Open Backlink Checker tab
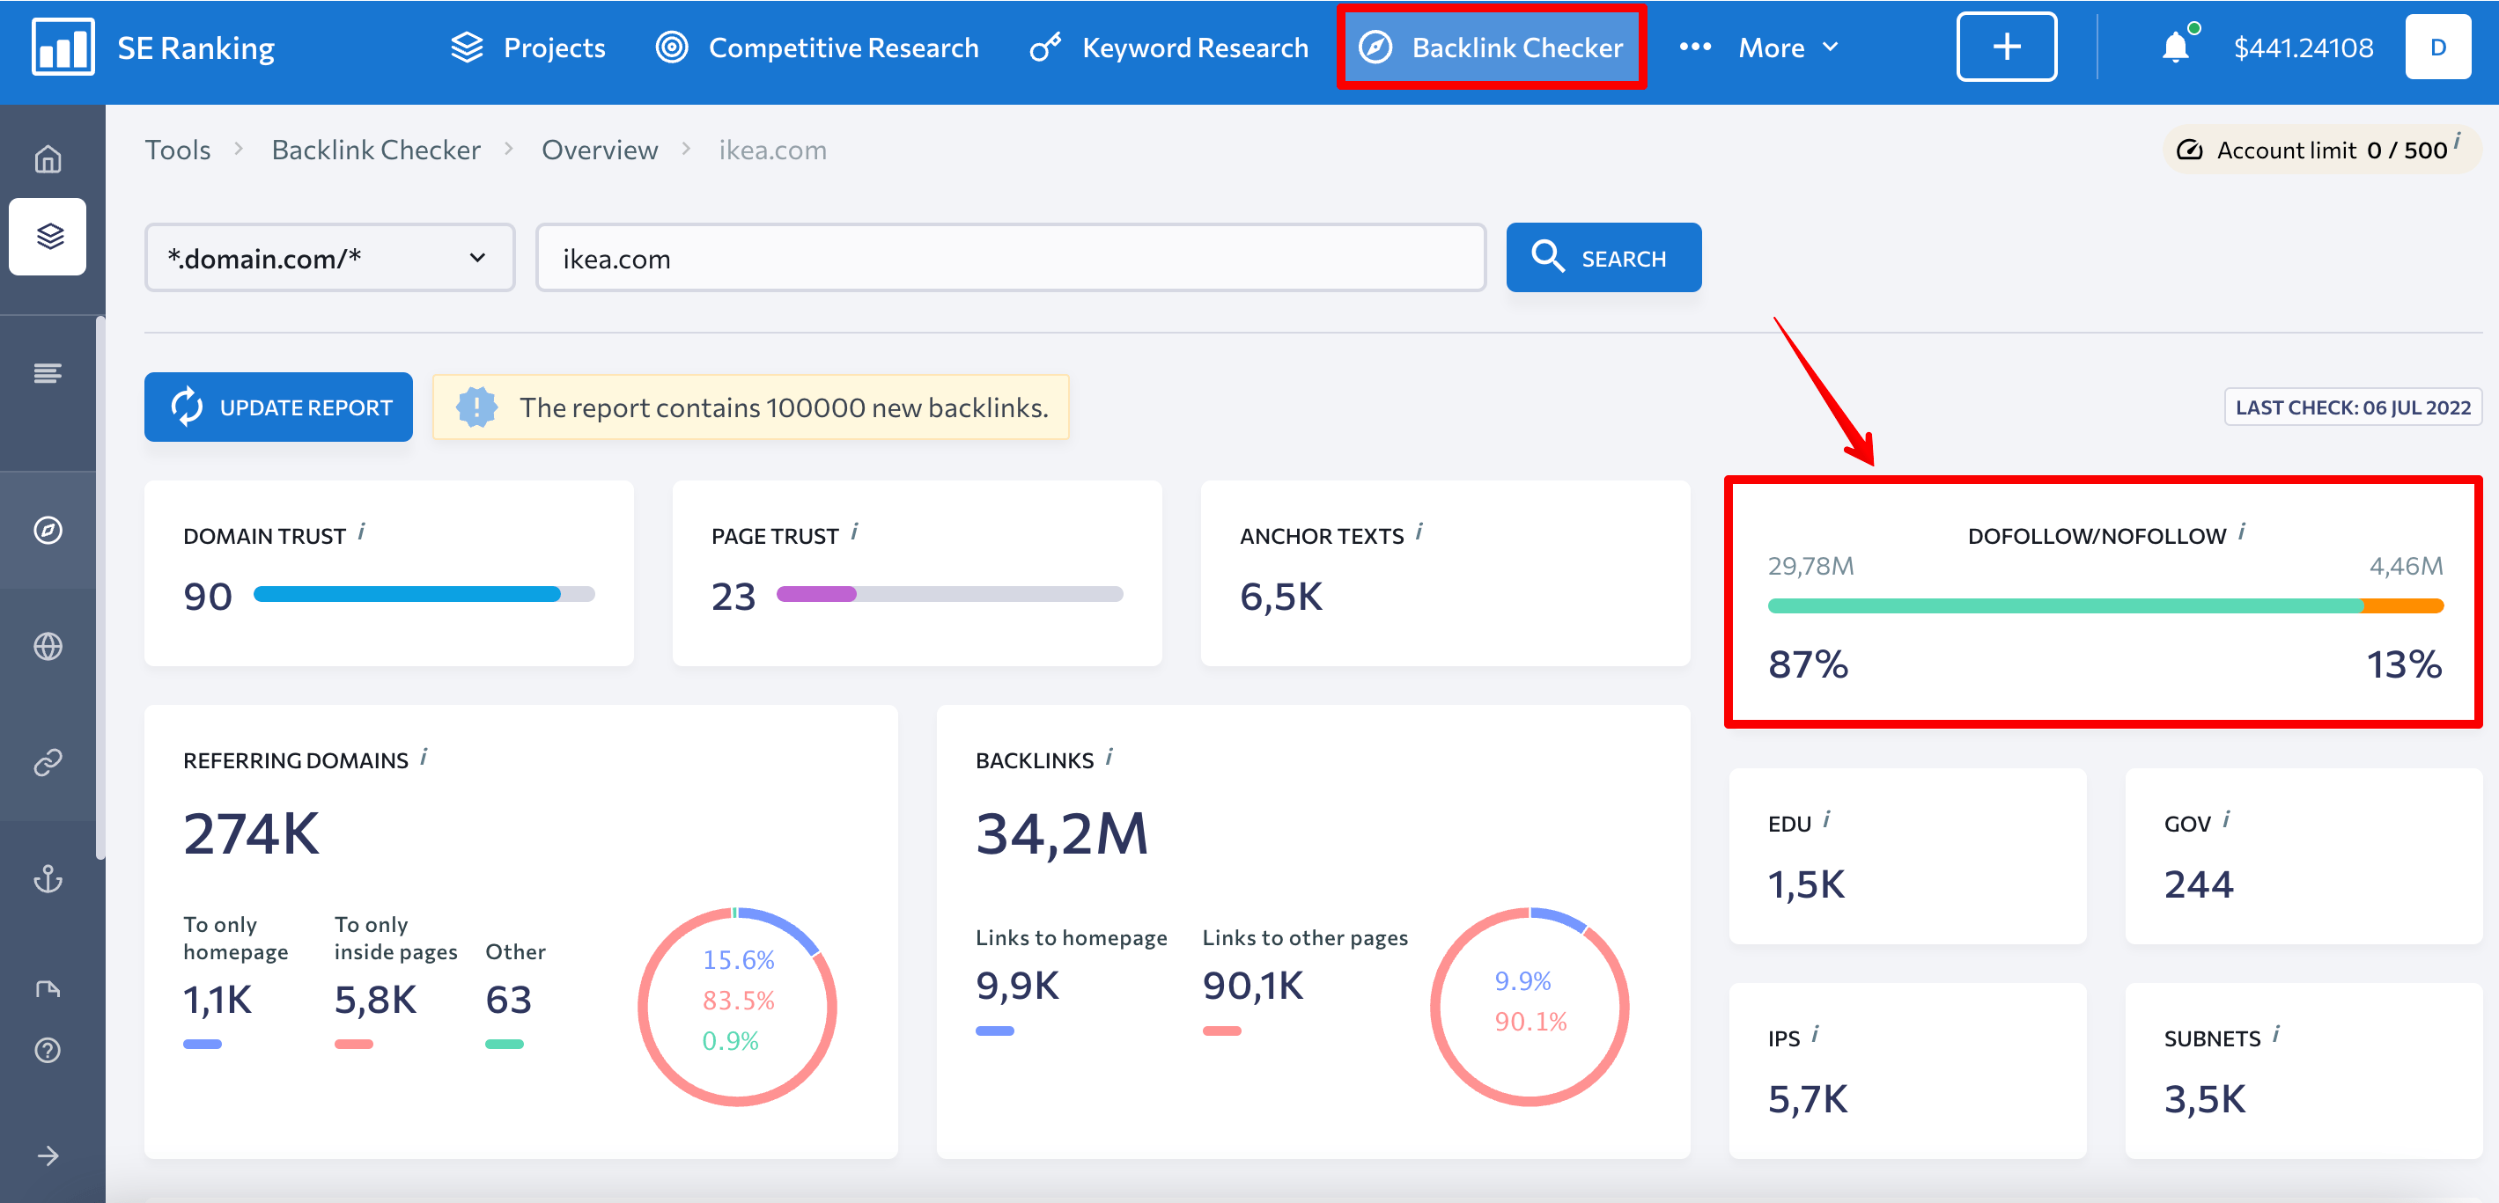 coord(1491,47)
